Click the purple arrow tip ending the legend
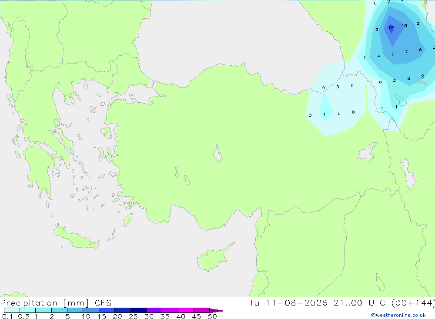Viewport: 435px width, 319px height. [x=217, y=310]
